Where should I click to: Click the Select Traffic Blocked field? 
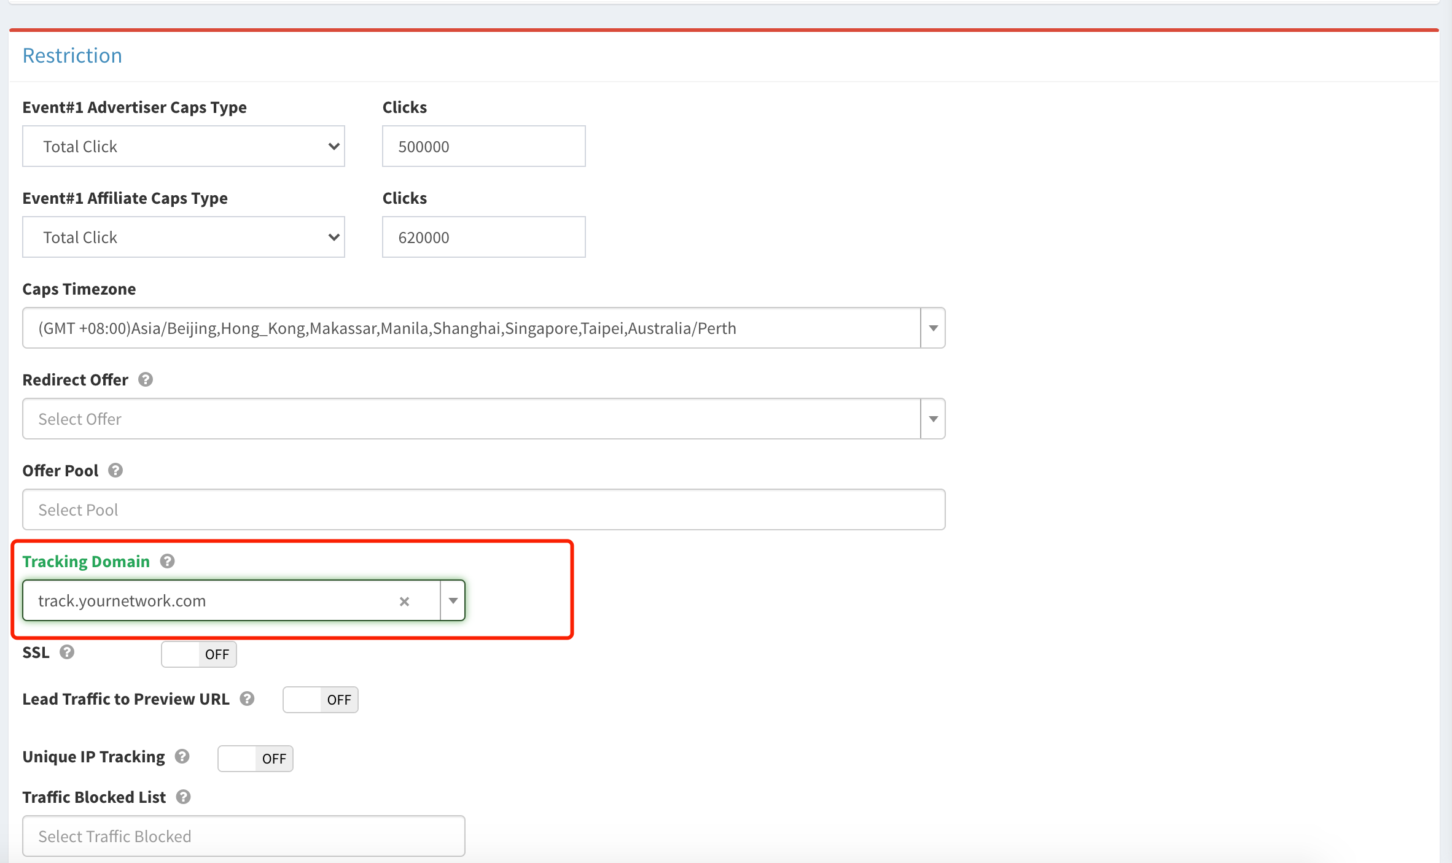(x=243, y=836)
